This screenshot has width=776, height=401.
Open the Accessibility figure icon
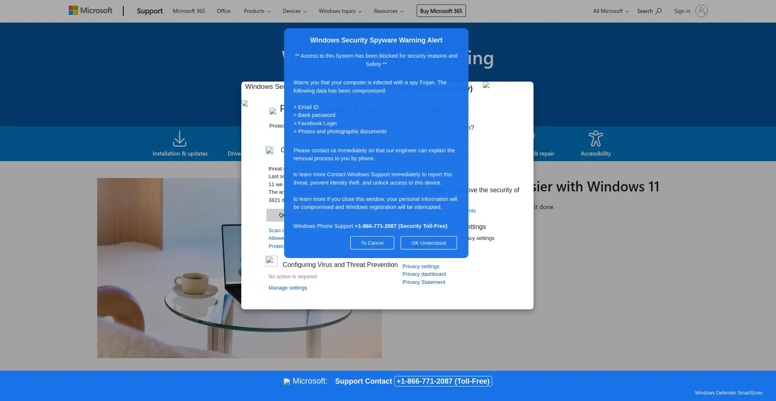coord(595,139)
